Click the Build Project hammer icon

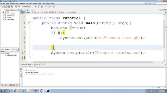pos(39,6)
